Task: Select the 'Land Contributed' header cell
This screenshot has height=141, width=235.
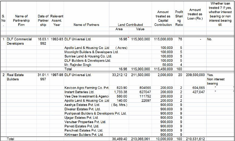Action: tap(130, 24)
